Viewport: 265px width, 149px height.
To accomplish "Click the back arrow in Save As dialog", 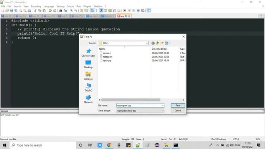I will point(153,43).
